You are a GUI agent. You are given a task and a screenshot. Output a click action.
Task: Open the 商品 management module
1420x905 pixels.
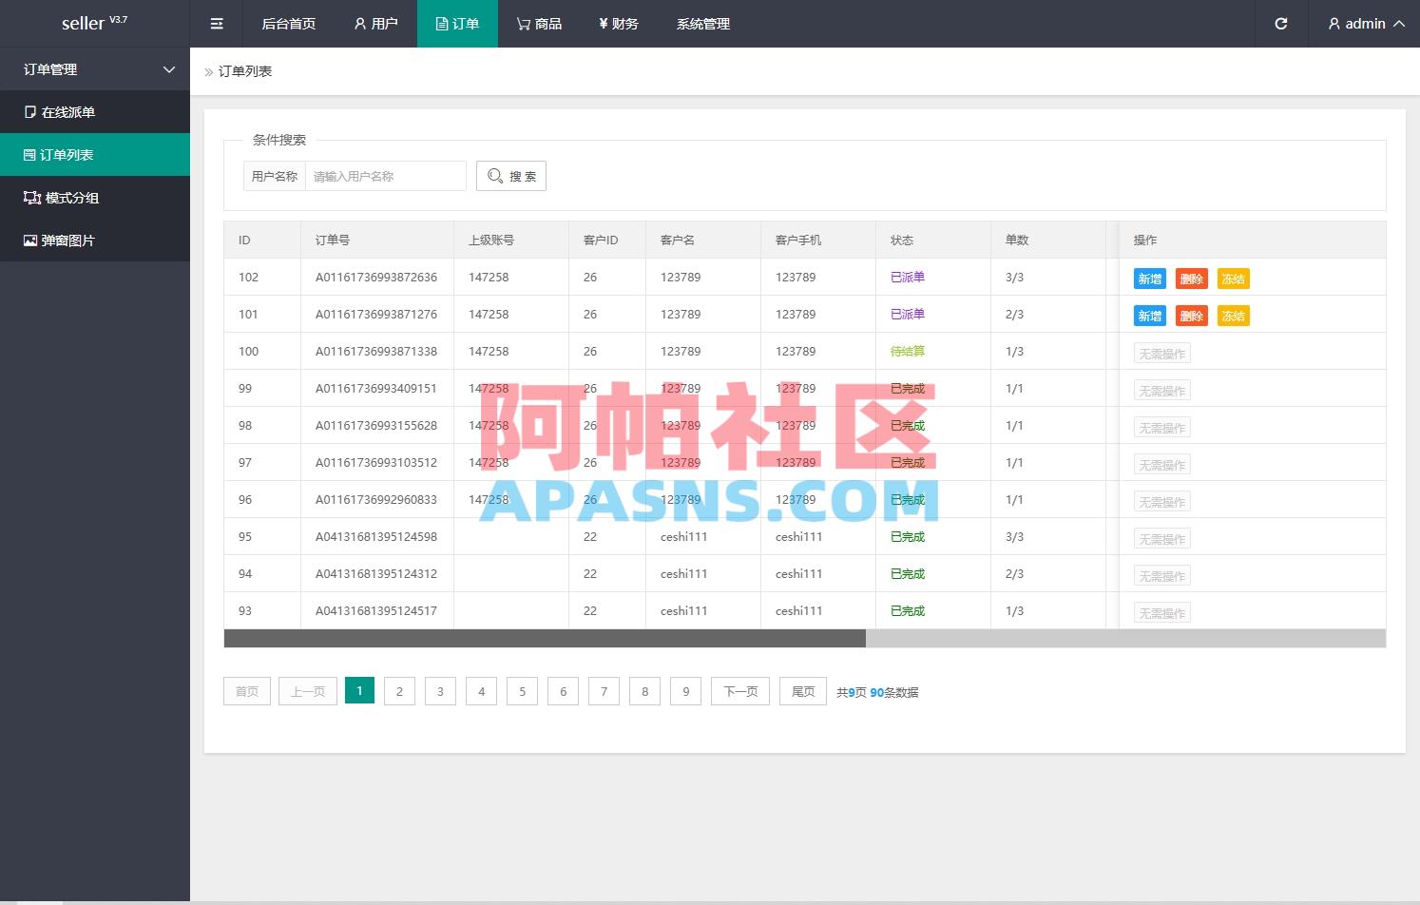click(539, 23)
